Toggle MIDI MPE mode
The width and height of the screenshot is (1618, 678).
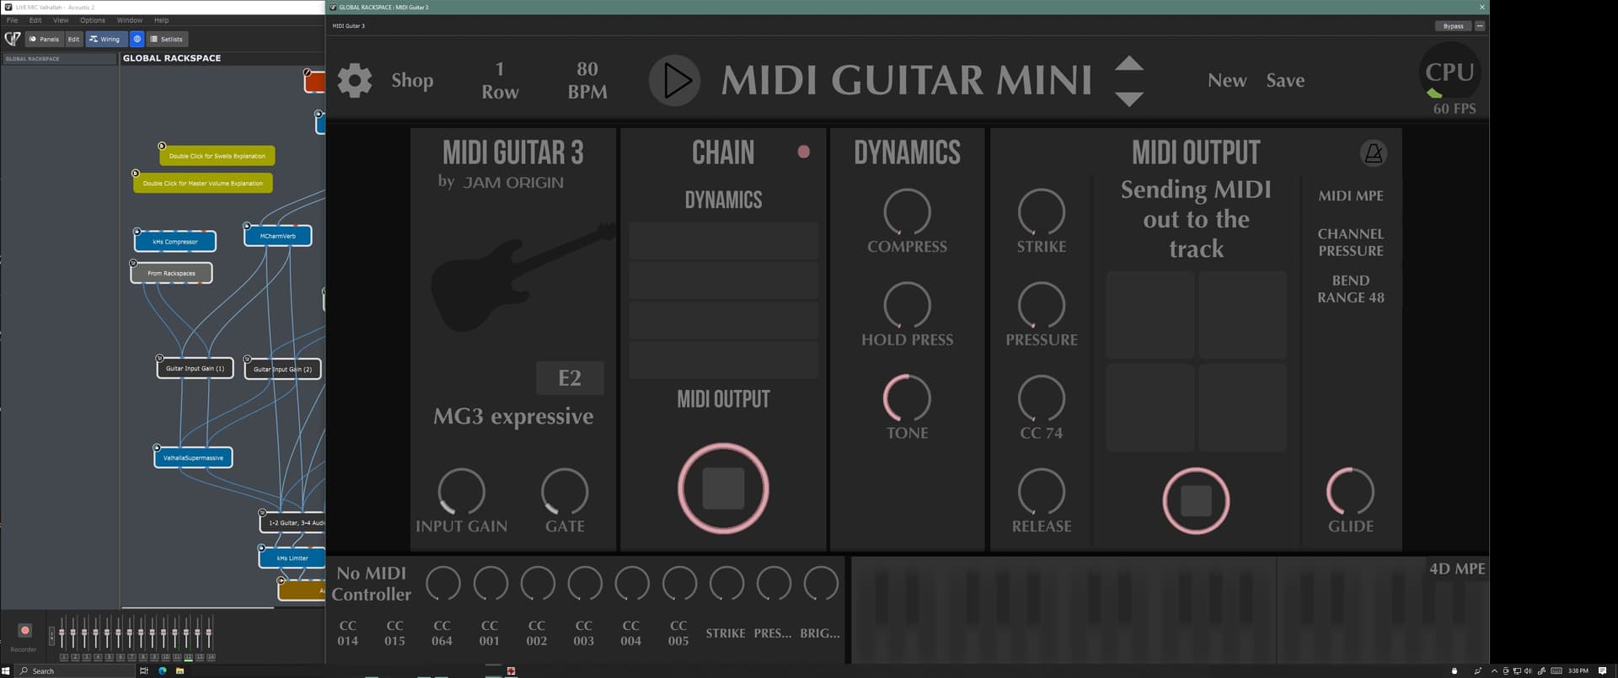coord(1351,195)
